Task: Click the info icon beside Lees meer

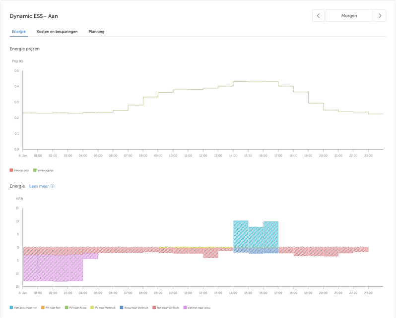Action: 53,186
